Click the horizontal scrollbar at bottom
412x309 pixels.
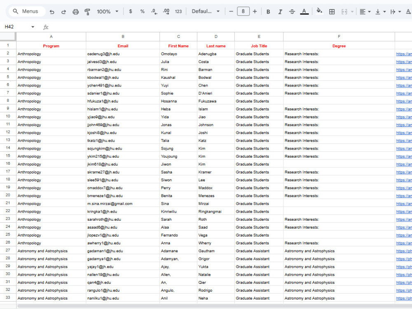click(x=214, y=306)
